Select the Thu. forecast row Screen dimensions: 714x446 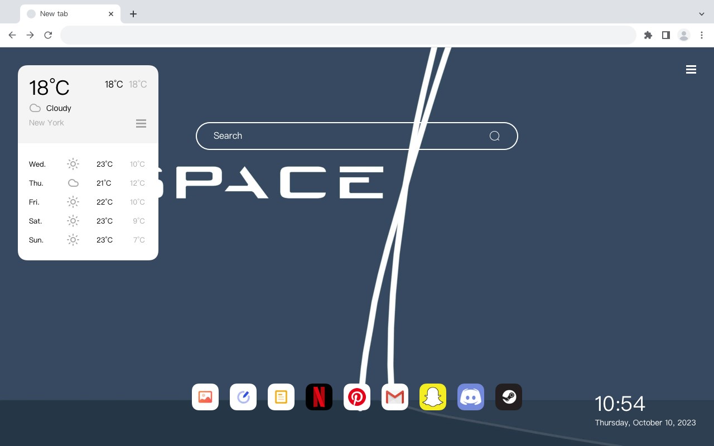click(x=88, y=183)
